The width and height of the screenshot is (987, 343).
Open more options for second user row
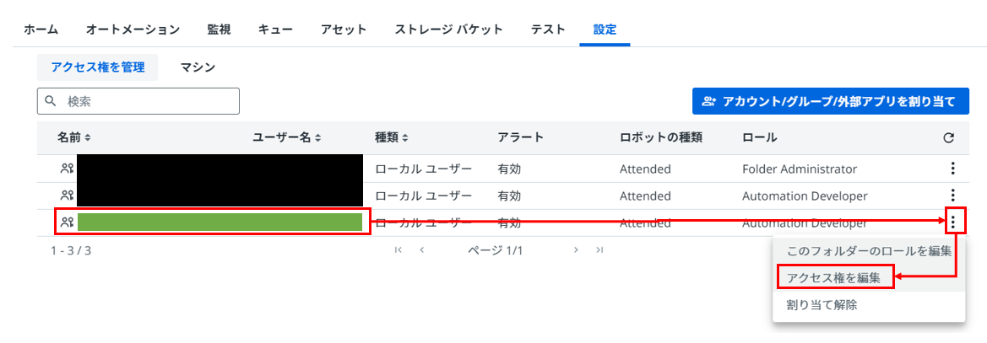952,196
